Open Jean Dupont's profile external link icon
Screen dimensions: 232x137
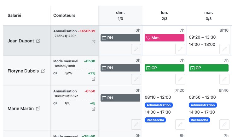[38, 41]
